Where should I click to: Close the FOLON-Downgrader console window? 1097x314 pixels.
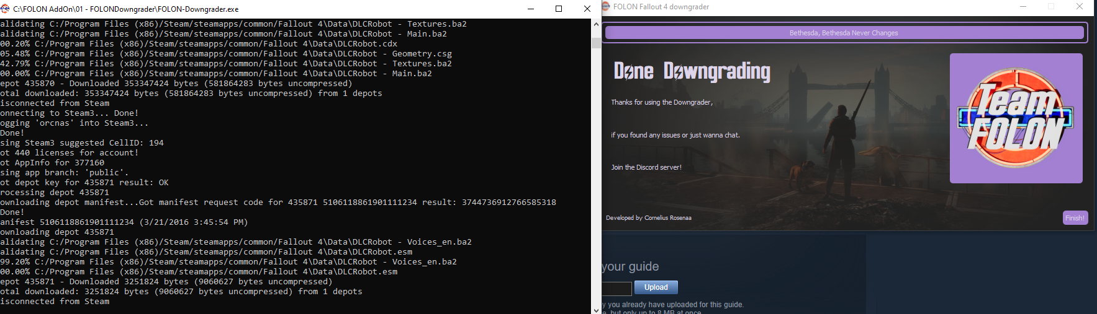click(x=587, y=9)
